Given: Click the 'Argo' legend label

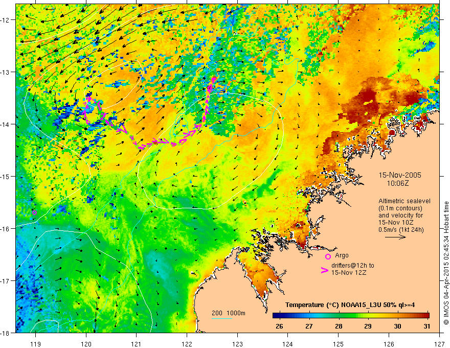Looking at the screenshot, I should (342, 255).
